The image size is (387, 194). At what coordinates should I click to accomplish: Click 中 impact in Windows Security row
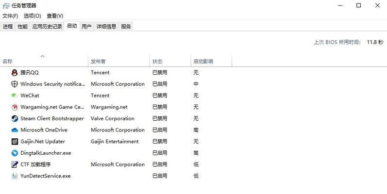pyautogui.click(x=196, y=84)
